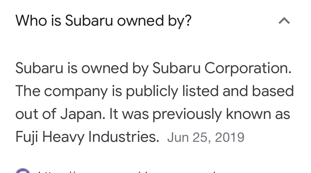
Task: Collapse the answer using the up chevron
Action: coord(284,21)
